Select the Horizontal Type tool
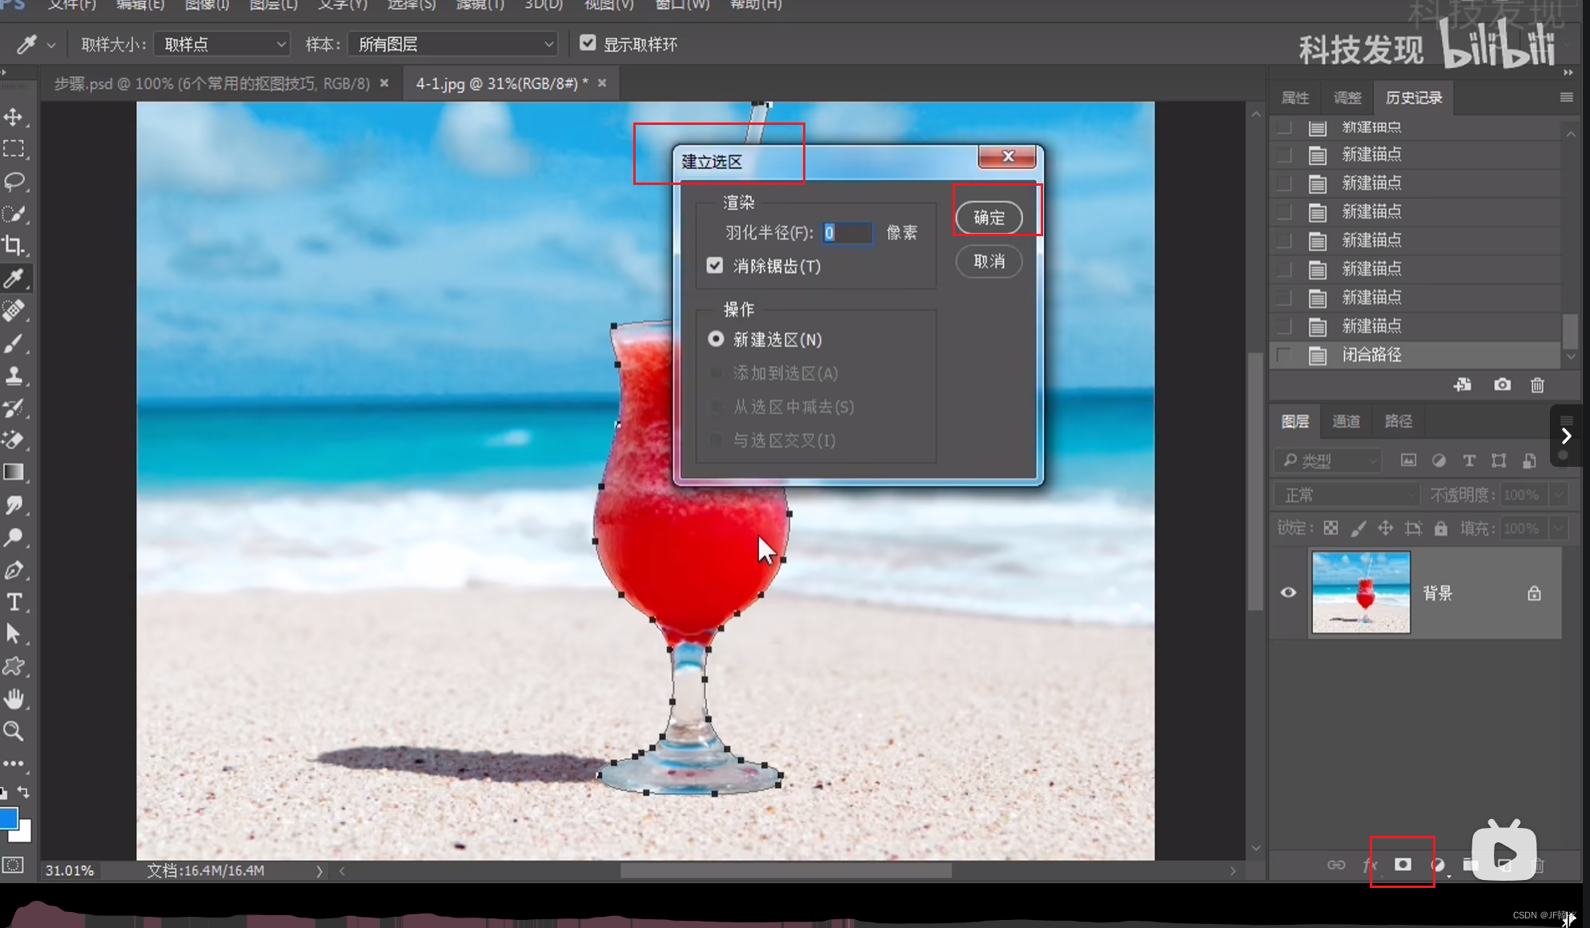This screenshot has width=1590, height=928. [14, 602]
